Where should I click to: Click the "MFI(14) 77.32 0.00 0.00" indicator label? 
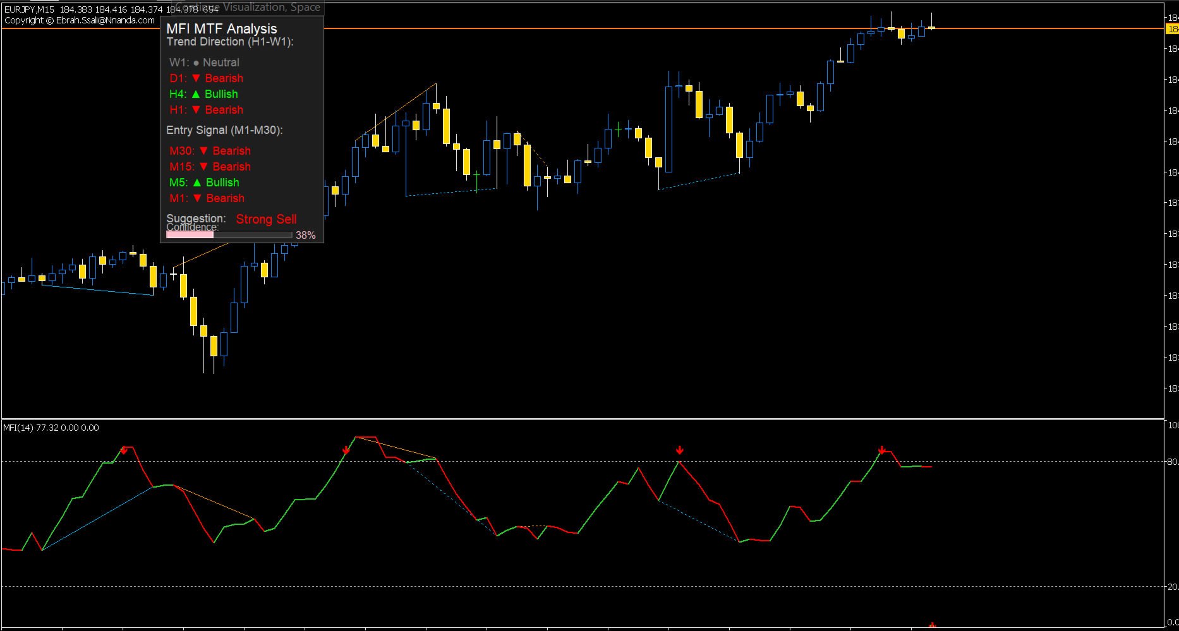pos(51,428)
